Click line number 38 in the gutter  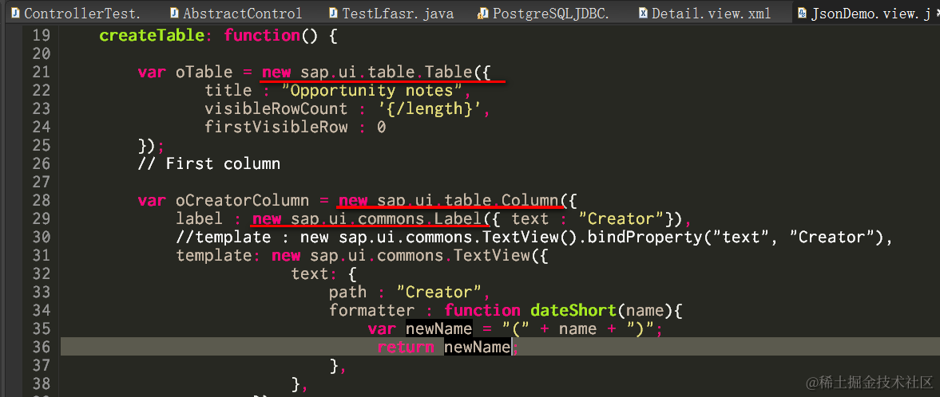(41, 383)
